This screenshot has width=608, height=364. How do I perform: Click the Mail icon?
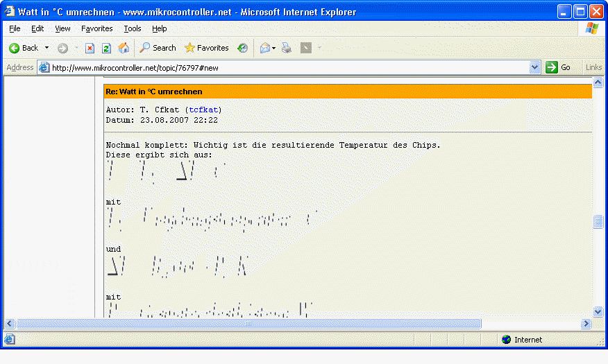(265, 48)
